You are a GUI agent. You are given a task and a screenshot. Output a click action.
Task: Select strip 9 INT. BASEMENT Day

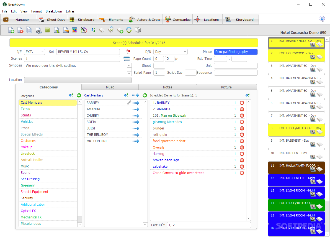click(x=296, y=143)
